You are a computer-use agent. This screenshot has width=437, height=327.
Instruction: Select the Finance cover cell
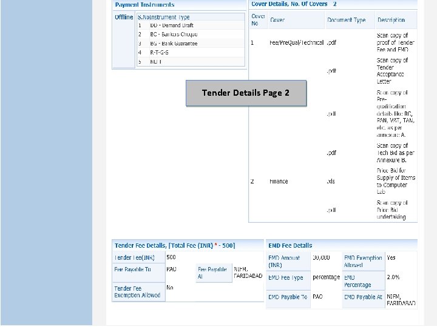[x=279, y=181]
